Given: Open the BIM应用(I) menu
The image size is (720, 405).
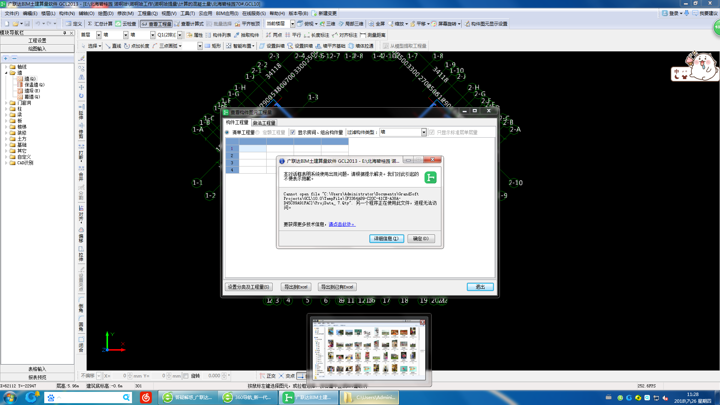Looking at the screenshot, I should point(227,13).
